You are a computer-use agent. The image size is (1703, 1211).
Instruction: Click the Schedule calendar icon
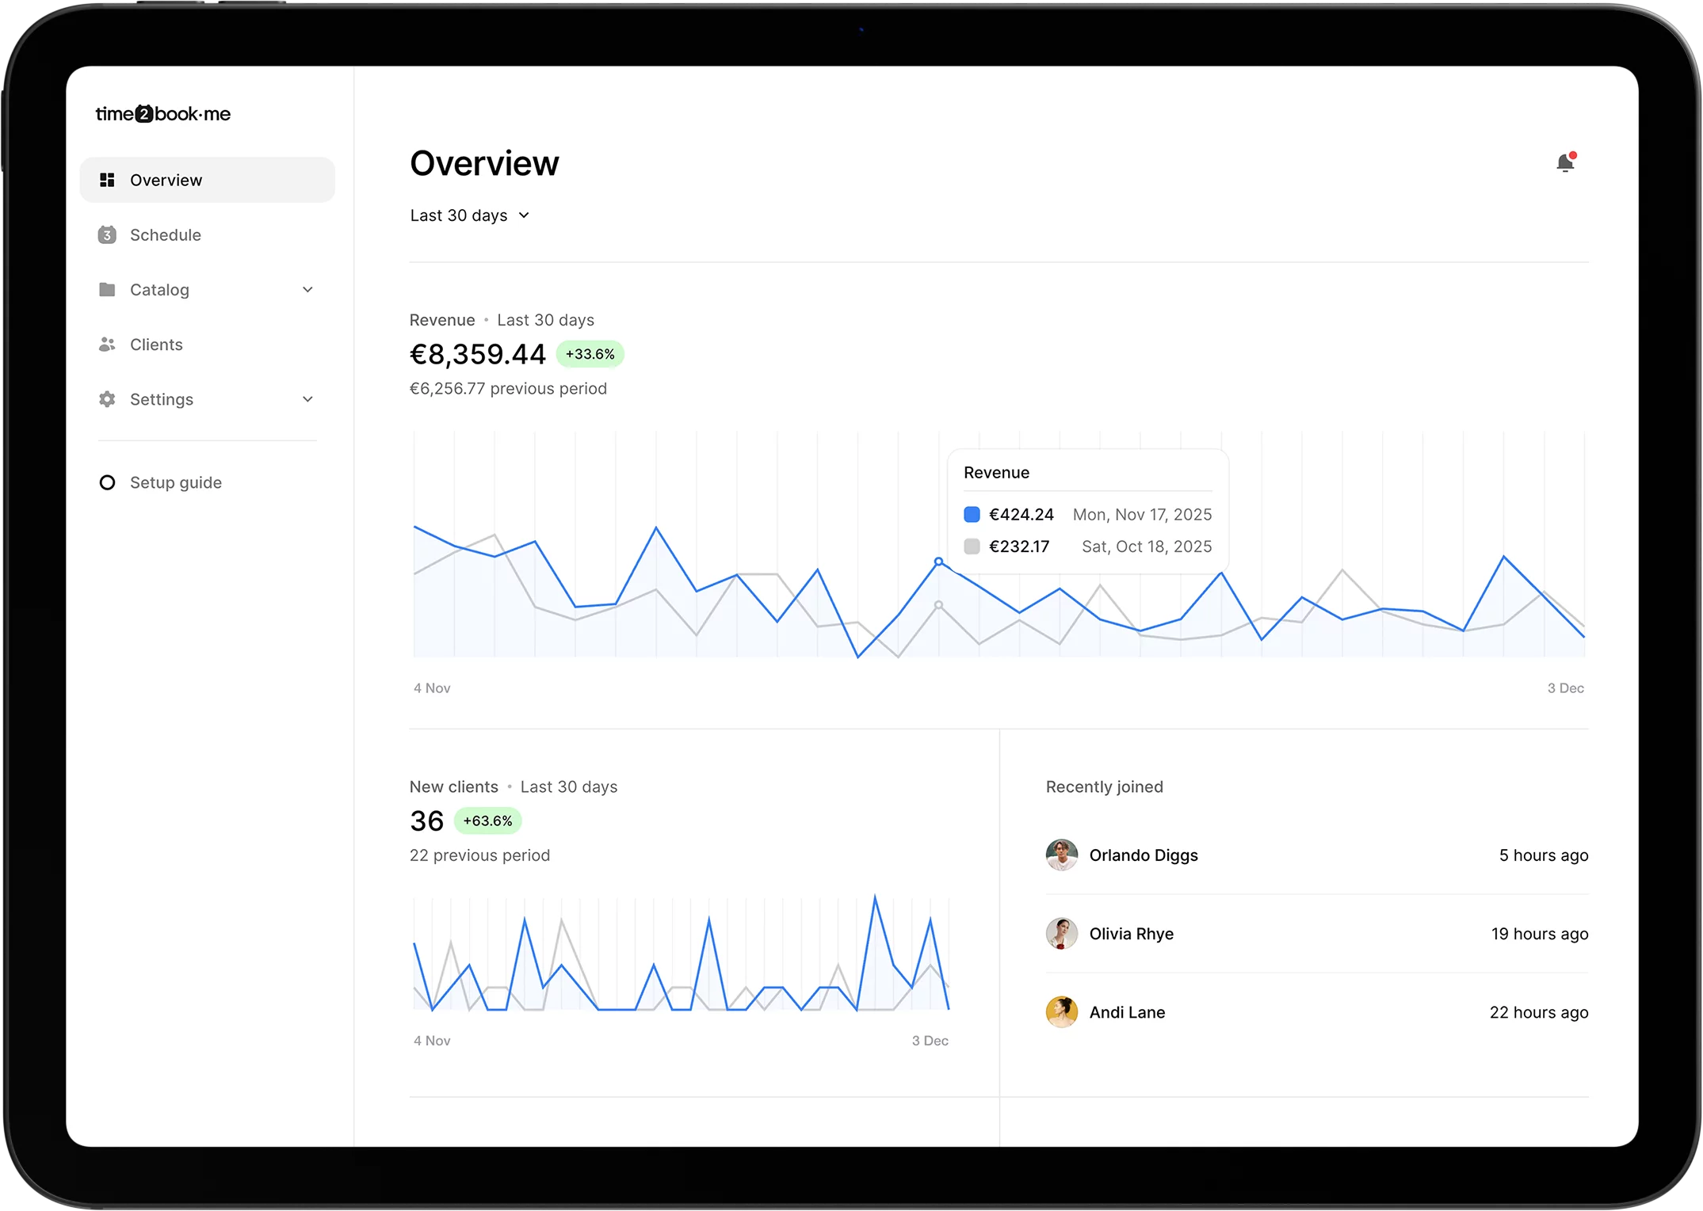click(x=107, y=234)
